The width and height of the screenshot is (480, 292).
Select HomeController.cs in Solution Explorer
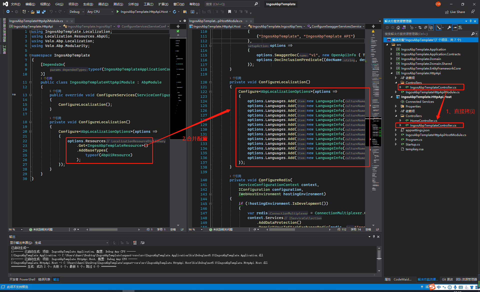(423, 121)
